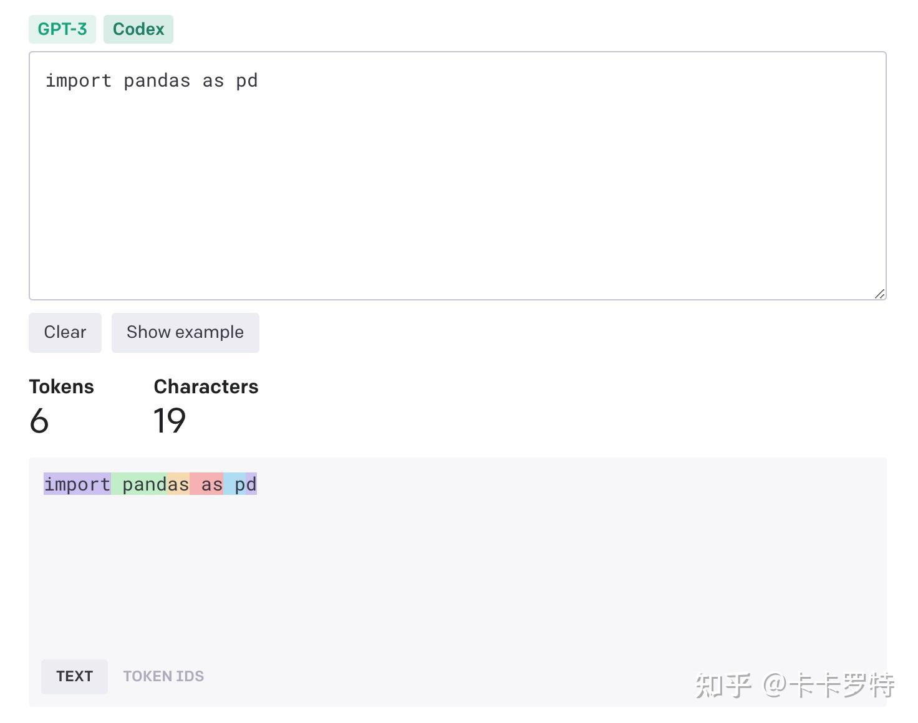This screenshot has height=723, width=918.
Task: Switch to TOKEN IDS display mode
Action: [x=163, y=676]
